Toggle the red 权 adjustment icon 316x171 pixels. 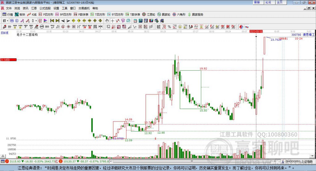point(40,21)
